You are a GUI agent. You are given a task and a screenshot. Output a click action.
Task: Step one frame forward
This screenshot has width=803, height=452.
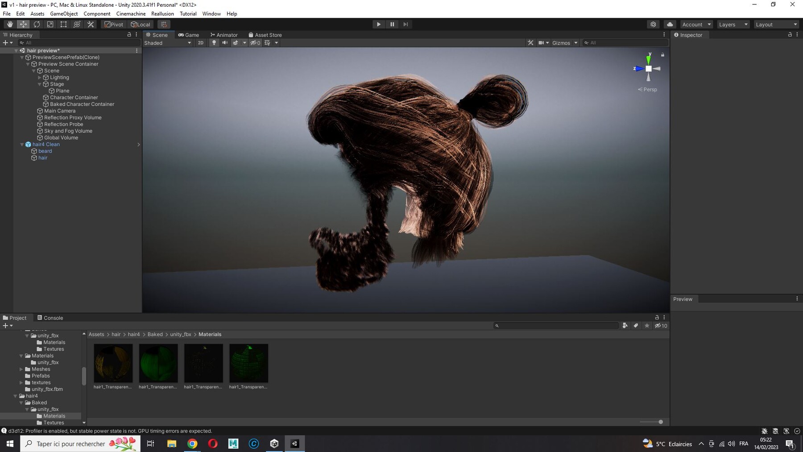406,25
